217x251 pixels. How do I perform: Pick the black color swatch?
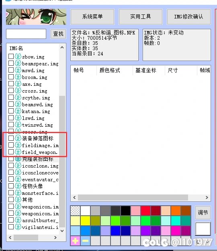click(x=125, y=211)
